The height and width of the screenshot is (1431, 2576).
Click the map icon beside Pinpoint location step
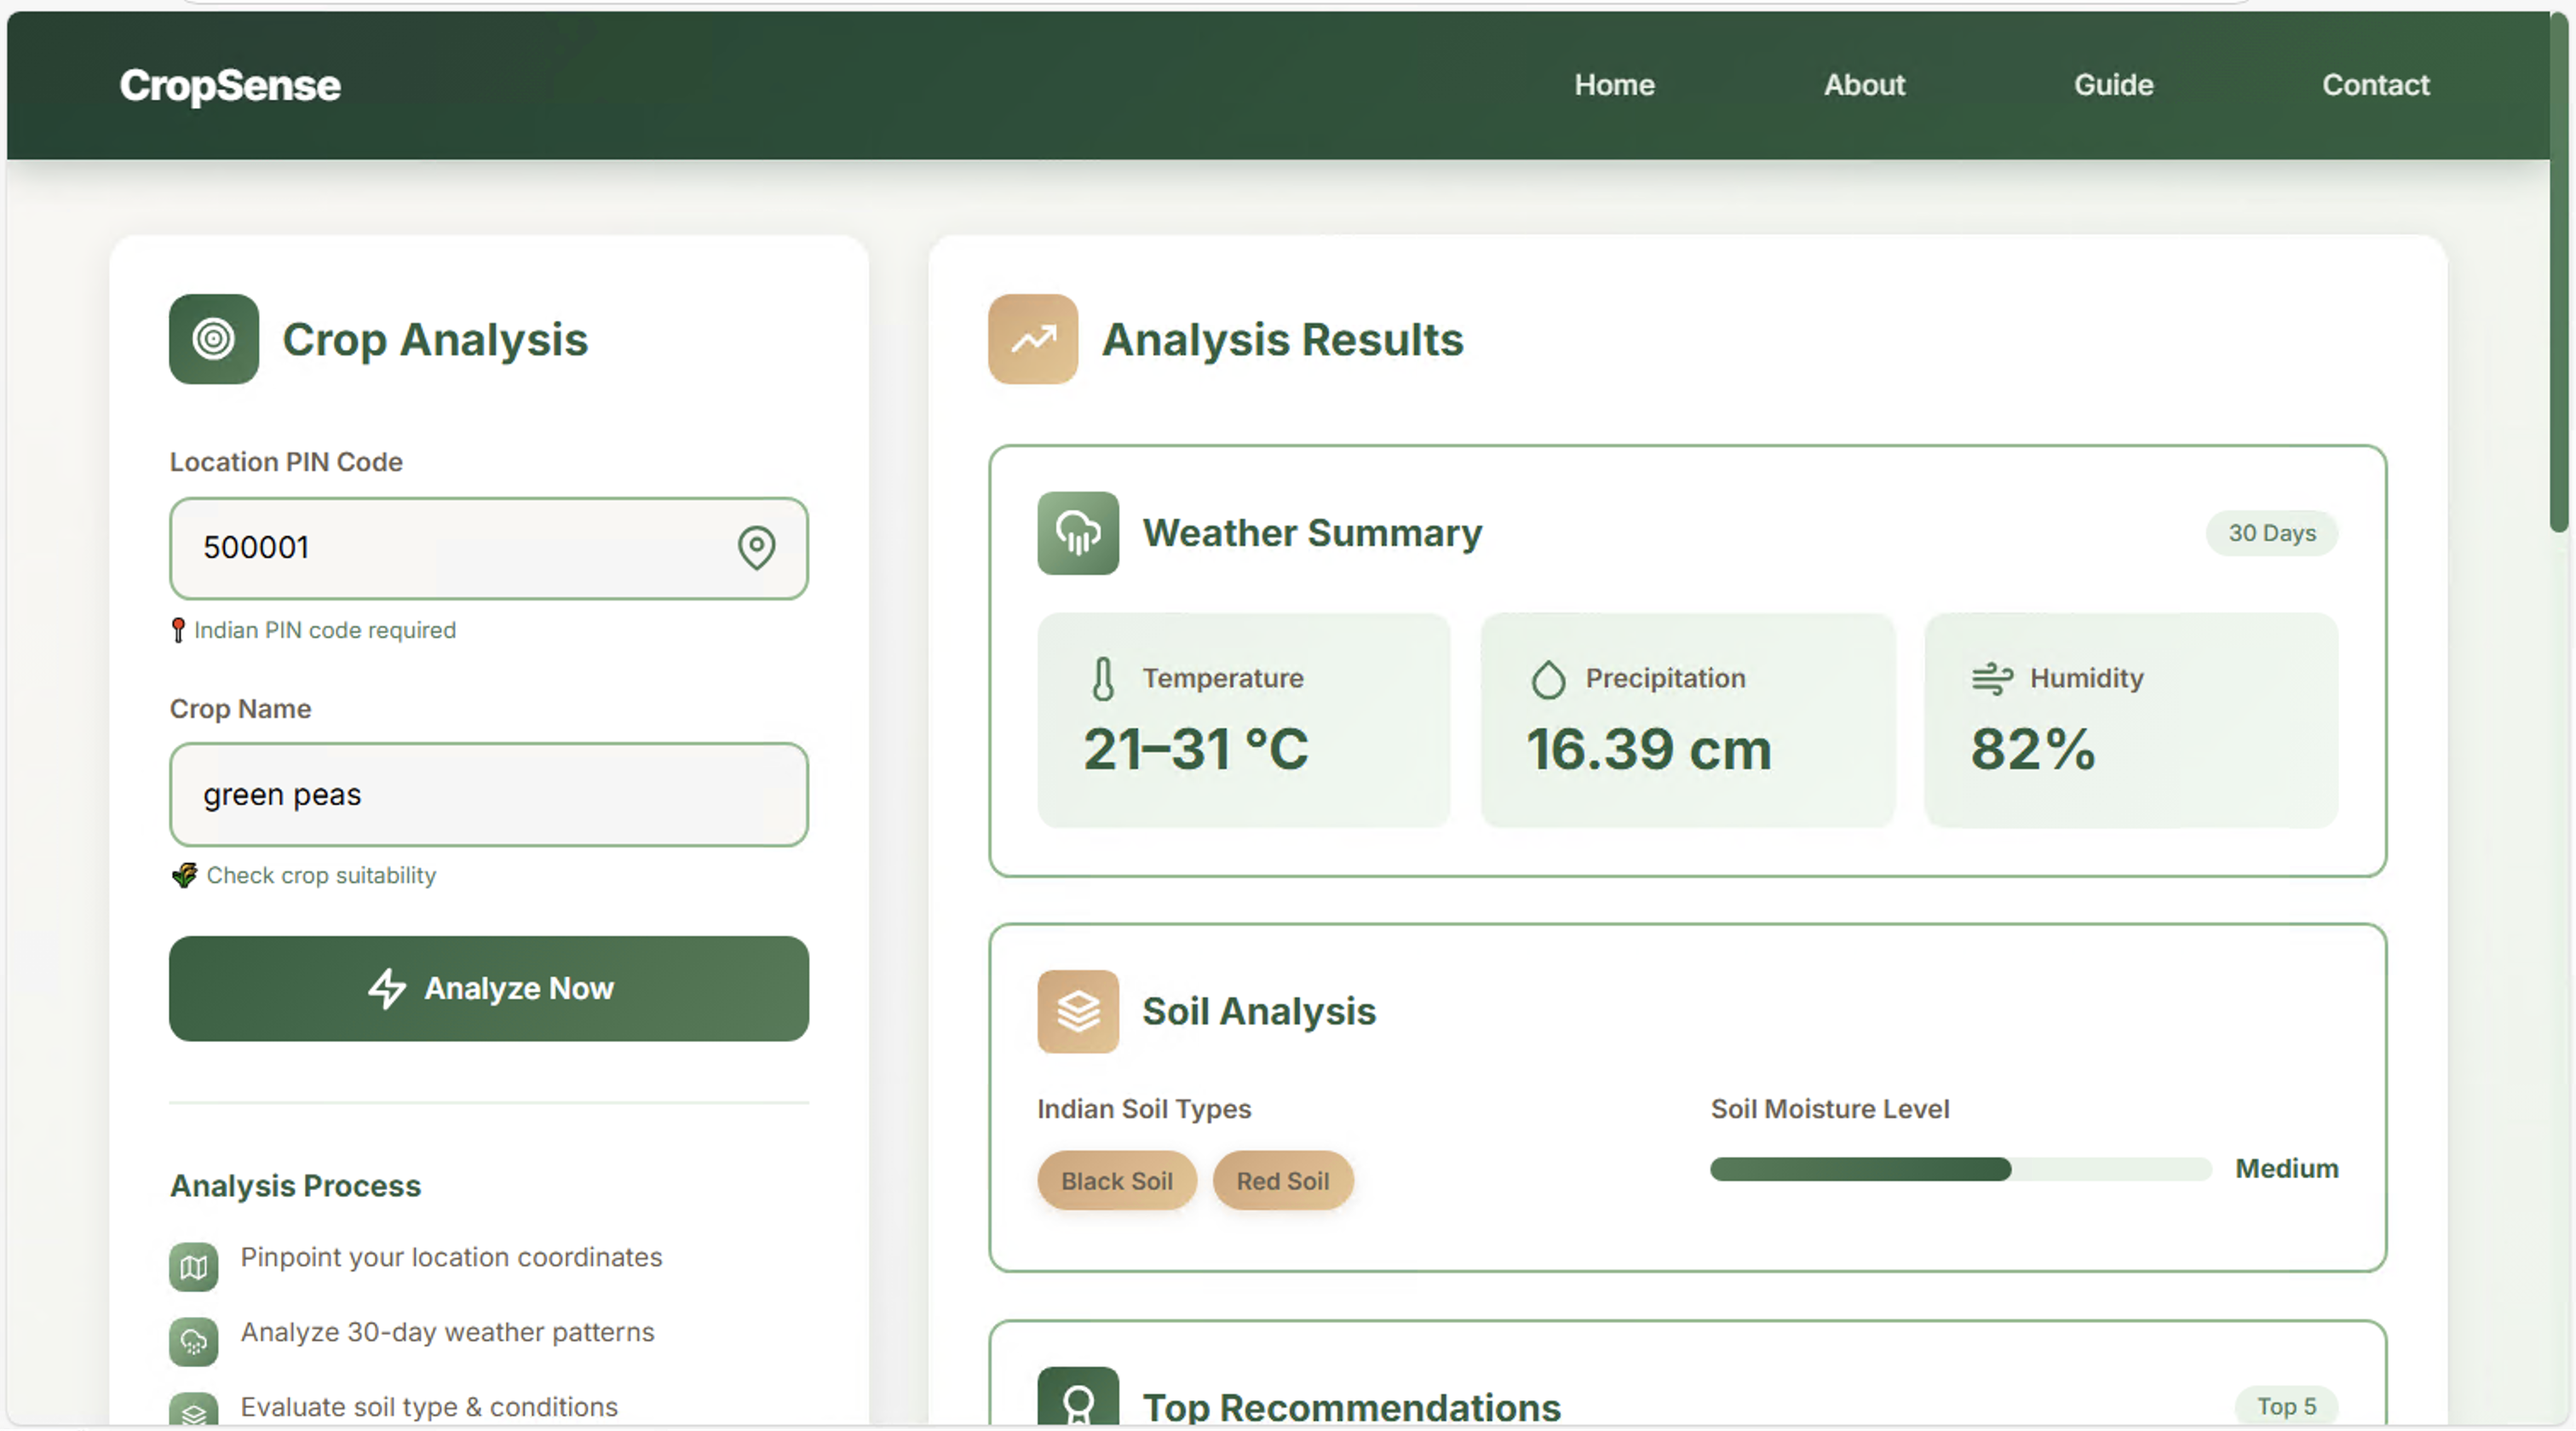193,1267
